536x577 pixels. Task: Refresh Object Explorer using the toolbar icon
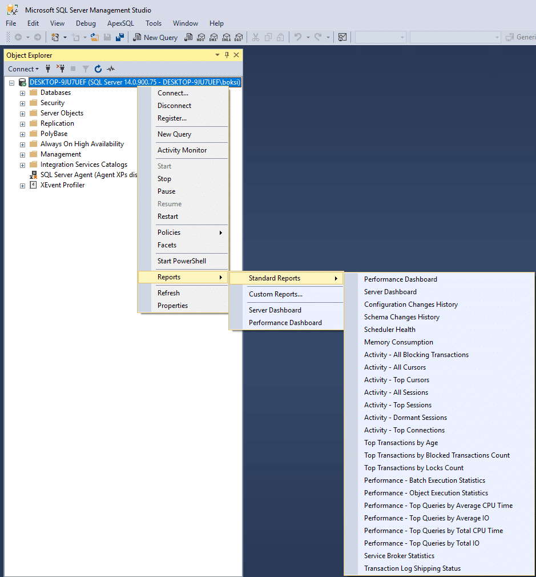pyautogui.click(x=98, y=69)
